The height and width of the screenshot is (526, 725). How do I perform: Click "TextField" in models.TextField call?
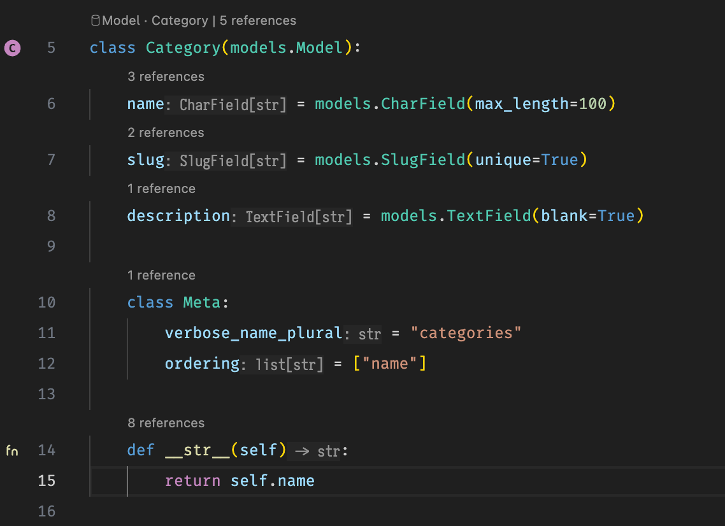[489, 216]
